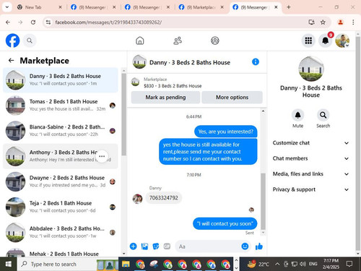Open Tomas 2 Beds 1 Bath conversation
Image resolution: width=361 pixels, height=271 pixels.
coord(60,106)
